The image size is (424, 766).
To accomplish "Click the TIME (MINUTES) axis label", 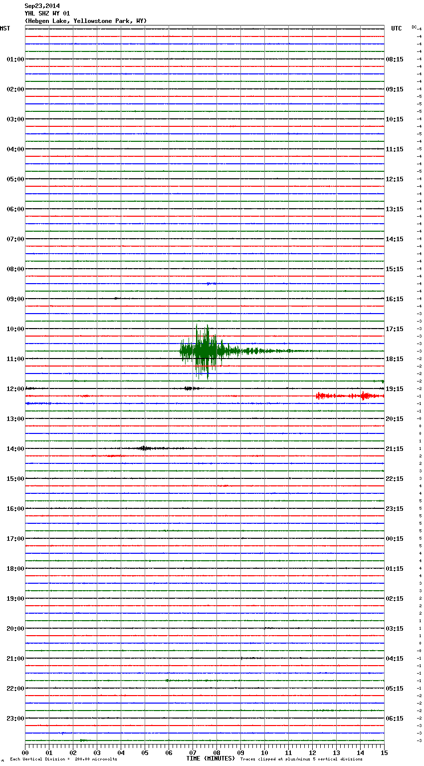I will [x=211, y=759].
